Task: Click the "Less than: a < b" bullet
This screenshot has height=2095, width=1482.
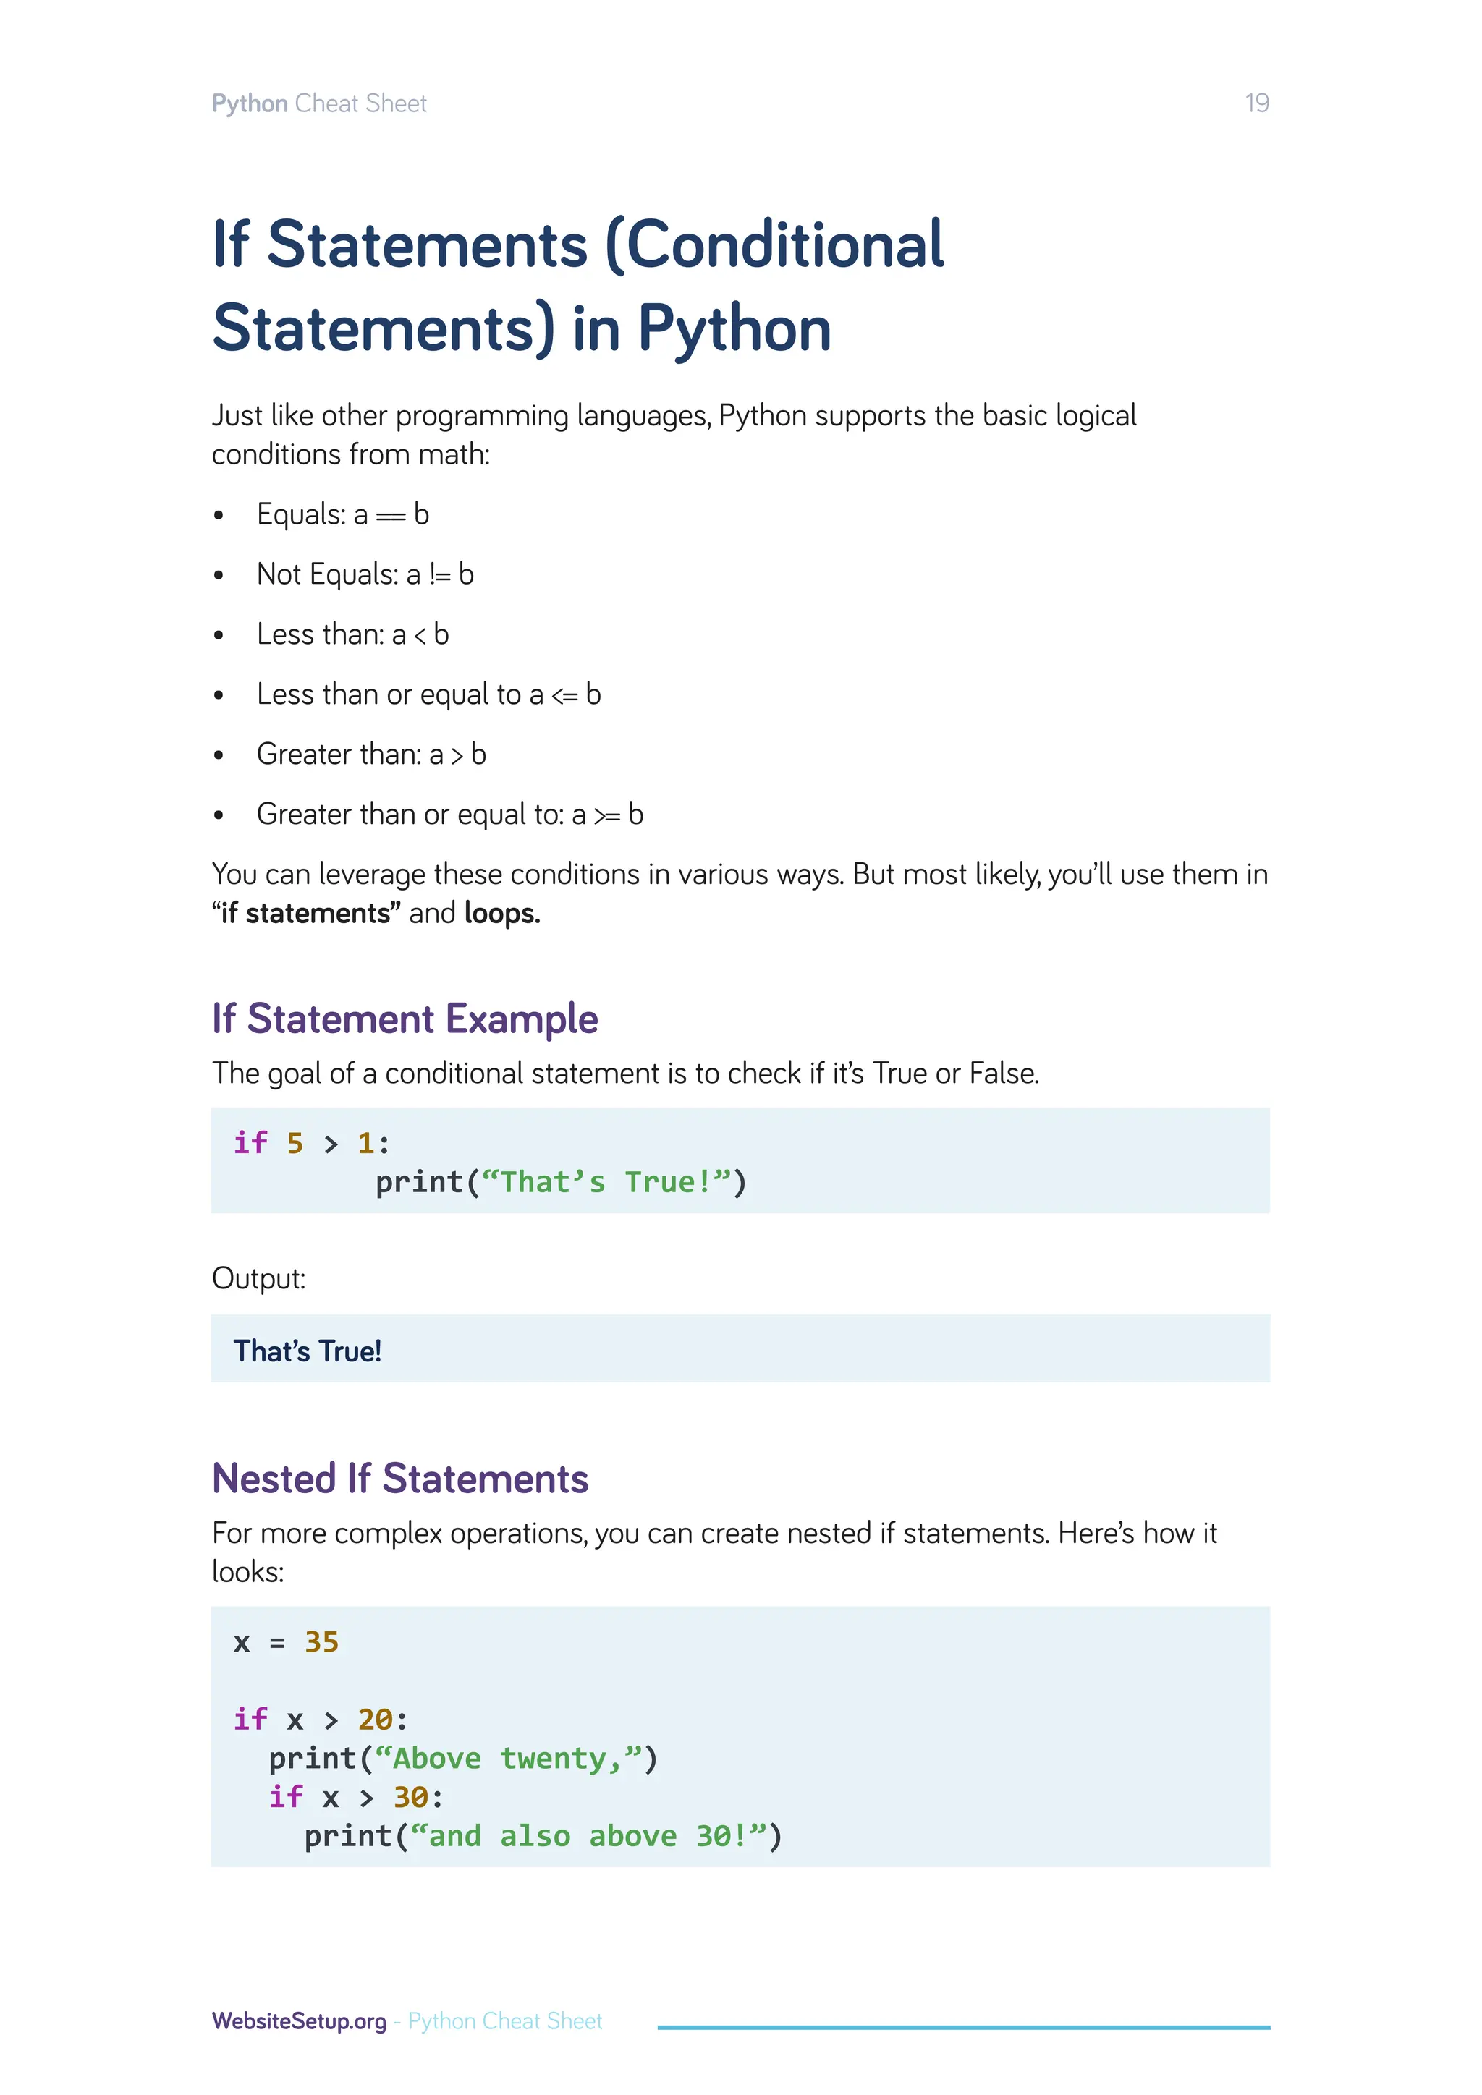Action: click(x=352, y=634)
